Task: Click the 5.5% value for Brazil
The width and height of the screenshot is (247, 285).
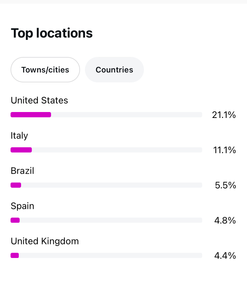Action: point(226,185)
